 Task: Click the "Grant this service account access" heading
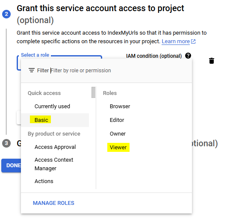coord(100,14)
